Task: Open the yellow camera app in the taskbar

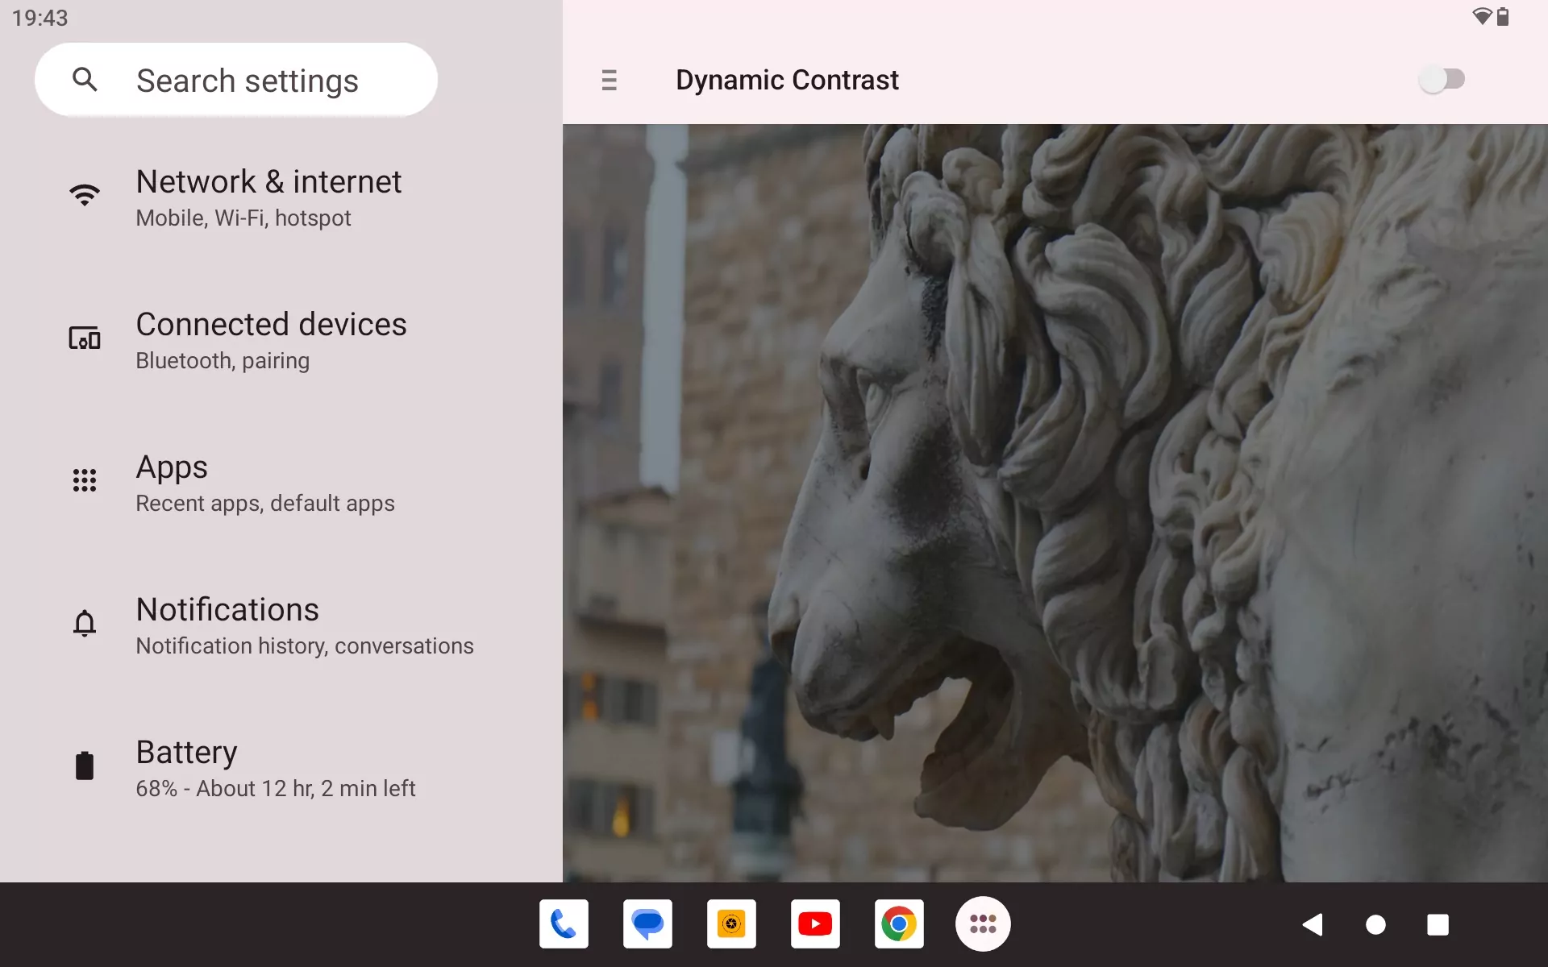Action: (x=731, y=924)
